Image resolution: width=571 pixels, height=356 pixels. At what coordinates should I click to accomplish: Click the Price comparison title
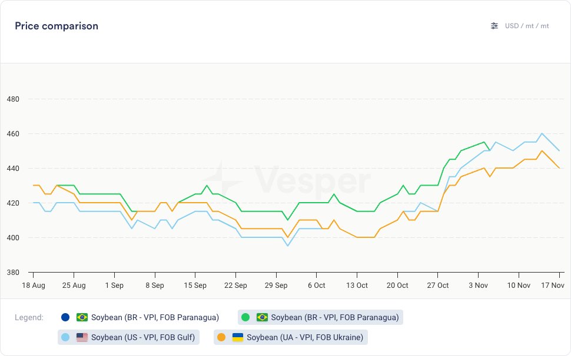click(x=57, y=26)
